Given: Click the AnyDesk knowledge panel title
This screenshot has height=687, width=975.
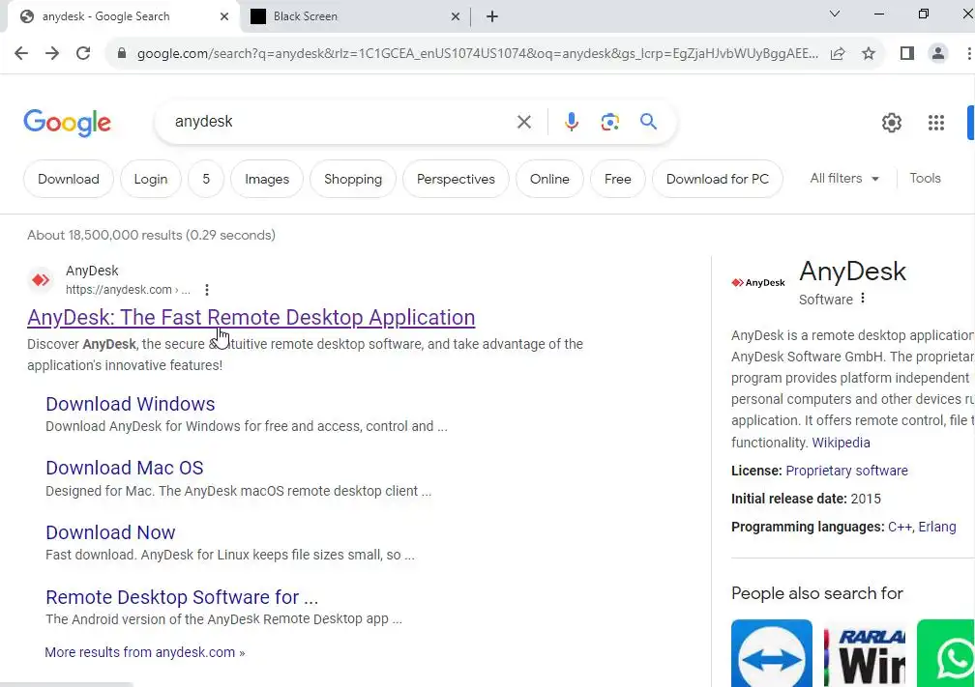Looking at the screenshot, I should (852, 272).
